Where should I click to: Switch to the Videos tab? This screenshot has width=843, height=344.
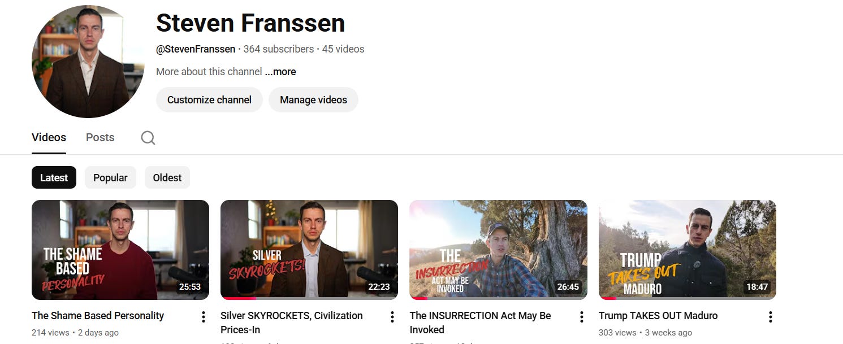coord(49,137)
